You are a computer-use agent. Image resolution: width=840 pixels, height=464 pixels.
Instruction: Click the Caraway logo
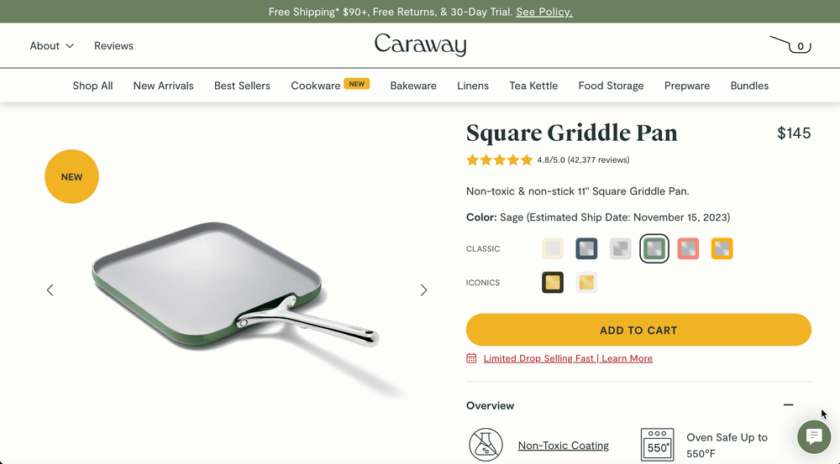click(420, 45)
